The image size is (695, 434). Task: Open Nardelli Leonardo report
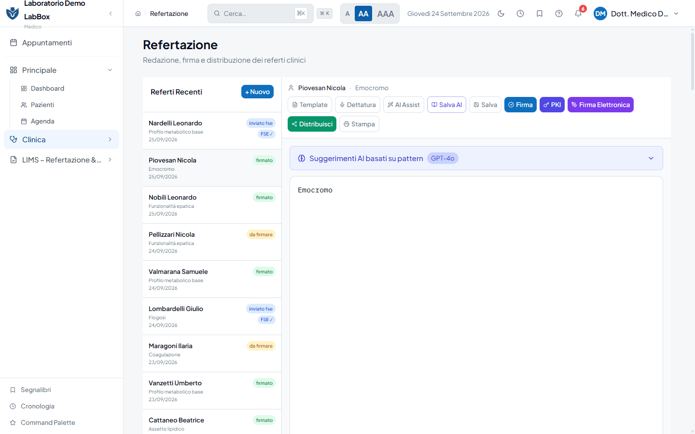coord(212,131)
